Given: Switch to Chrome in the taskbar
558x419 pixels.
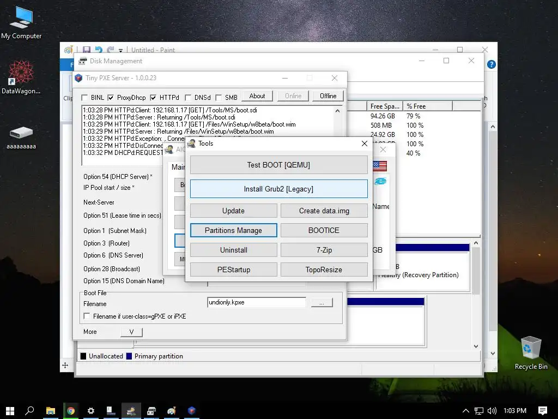Looking at the screenshot, I should pyautogui.click(x=71, y=411).
